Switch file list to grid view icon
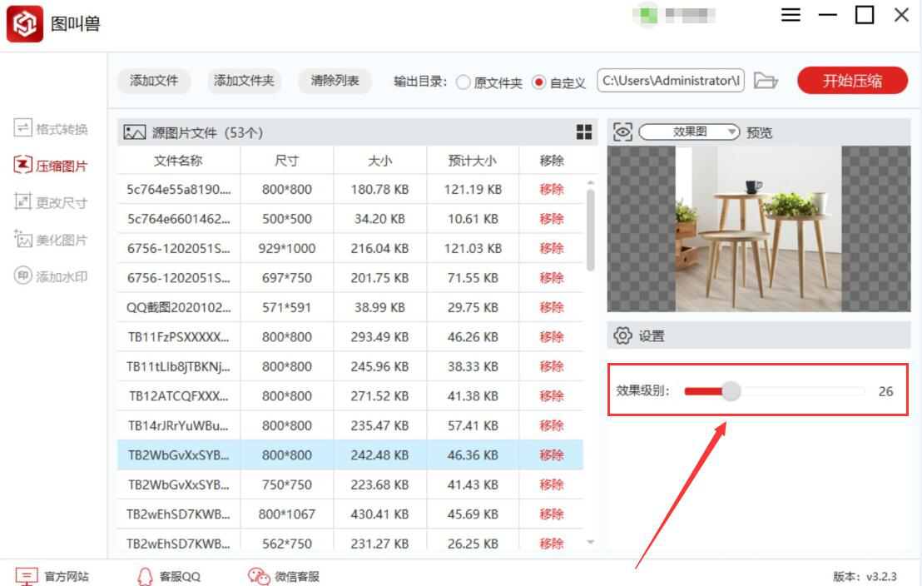The height and width of the screenshot is (586, 922). (x=584, y=132)
